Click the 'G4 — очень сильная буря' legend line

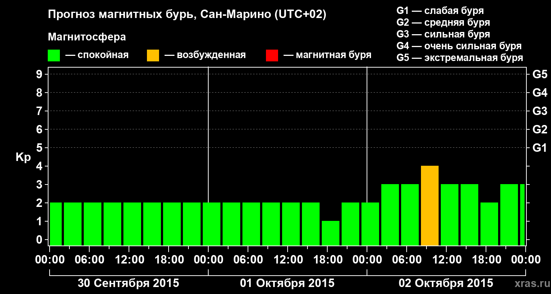[459, 46]
